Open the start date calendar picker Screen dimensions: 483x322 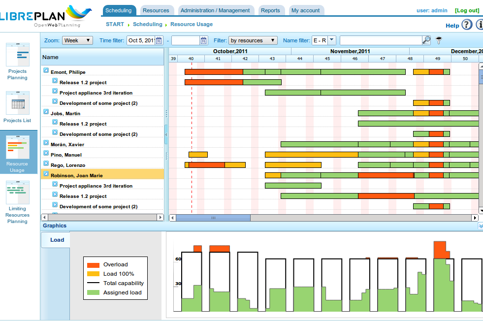tap(159, 40)
